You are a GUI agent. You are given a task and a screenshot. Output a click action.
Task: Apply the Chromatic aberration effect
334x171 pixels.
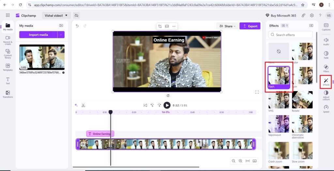tap(302, 124)
